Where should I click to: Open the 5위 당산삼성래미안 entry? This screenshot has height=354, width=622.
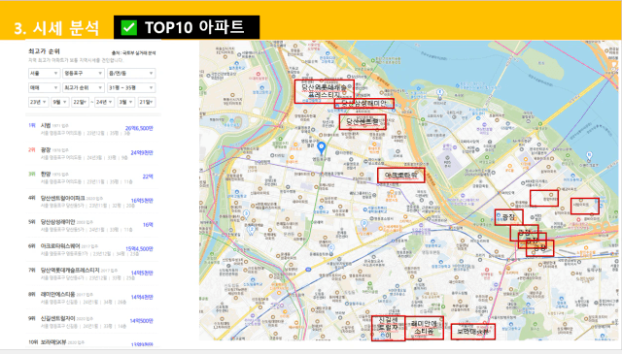pos(90,226)
